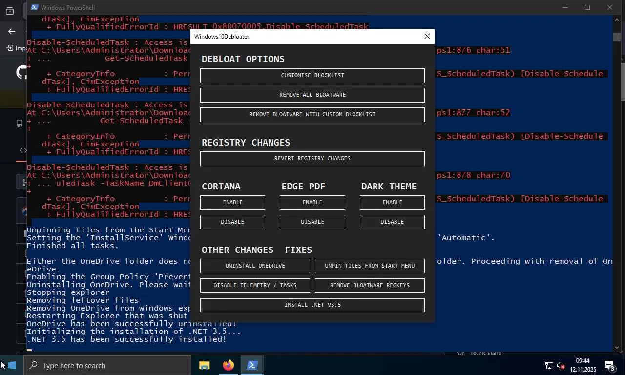
Task: Click the muted volume tray icon
Action: click(x=561, y=365)
